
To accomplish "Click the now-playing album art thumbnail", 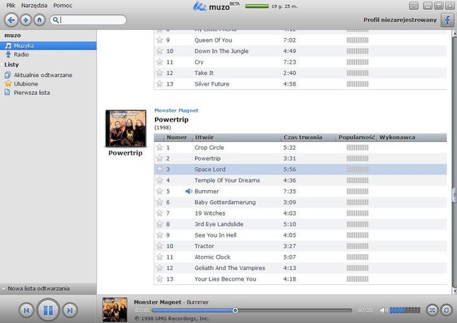I will point(115,310).
